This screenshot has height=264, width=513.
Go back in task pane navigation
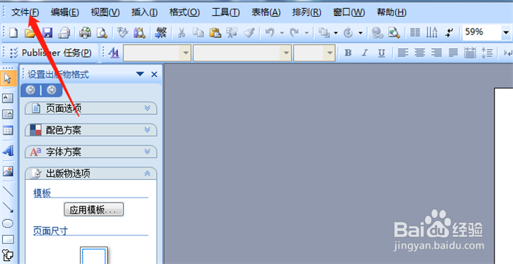point(31,90)
